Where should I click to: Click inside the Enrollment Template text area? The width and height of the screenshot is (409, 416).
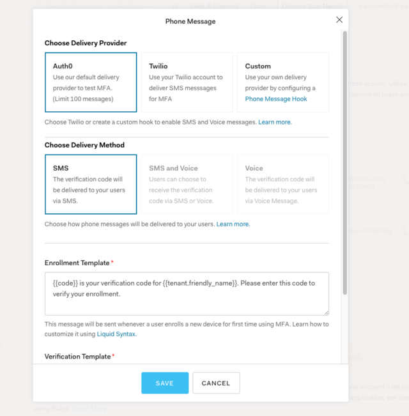187,294
